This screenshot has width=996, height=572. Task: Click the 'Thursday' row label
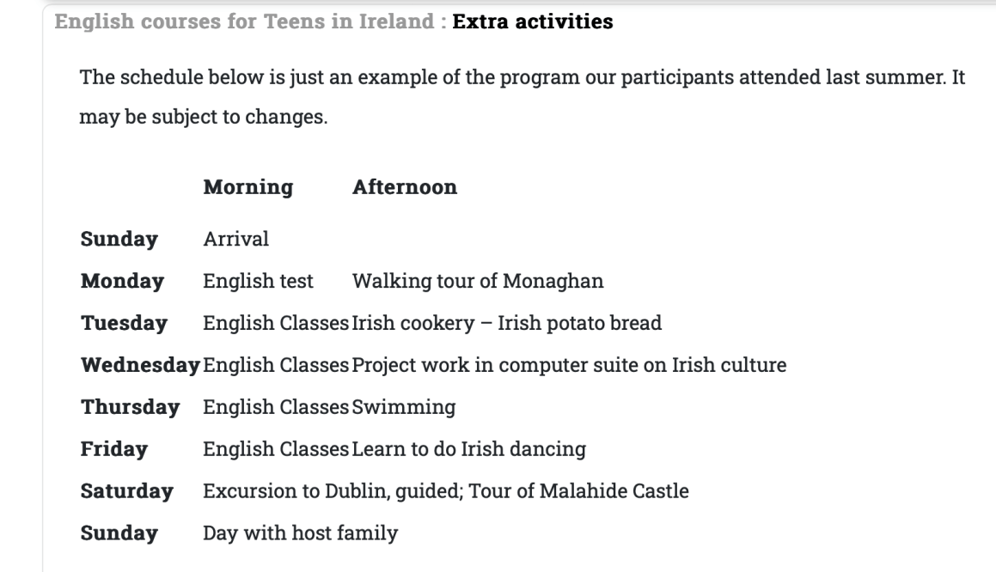[x=130, y=408]
